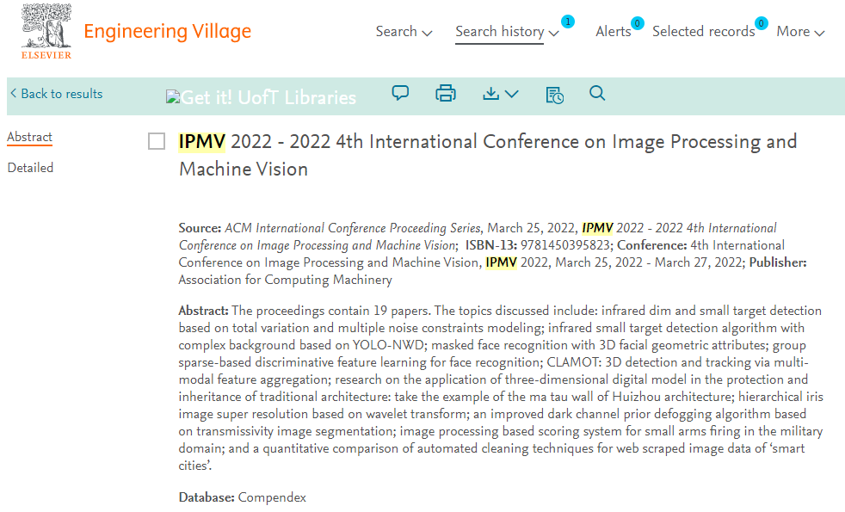Click the Database: Compendex text
This screenshot has width=845, height=512.
tap(242, 497)
